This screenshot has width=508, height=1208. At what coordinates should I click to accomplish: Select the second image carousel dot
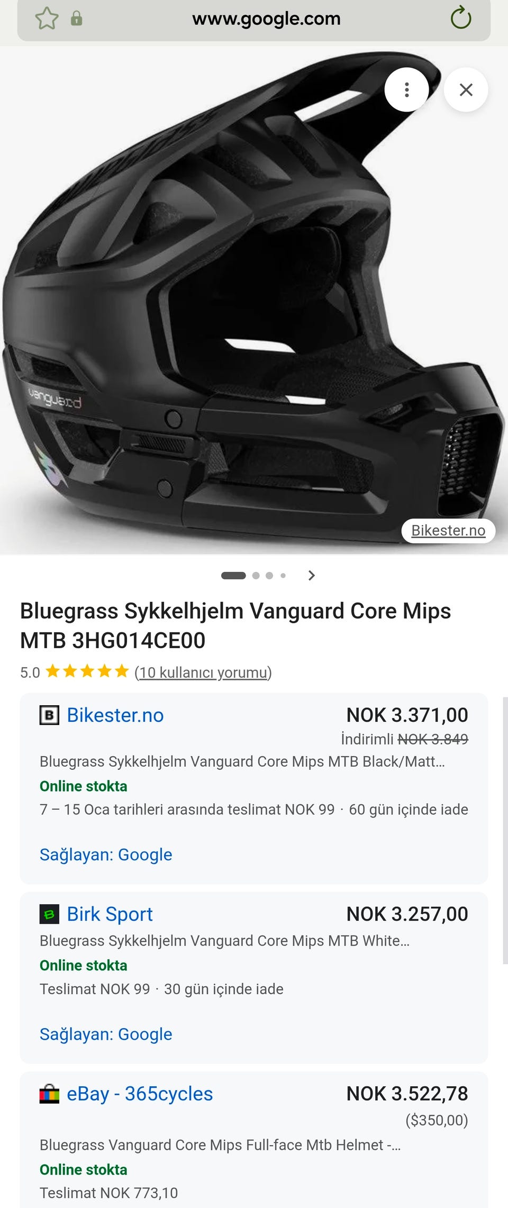click(x=256, y=576)
